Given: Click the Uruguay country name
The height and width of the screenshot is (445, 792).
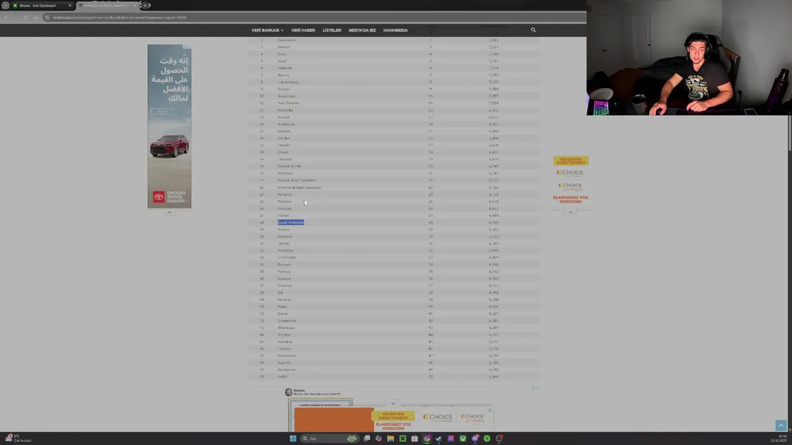Looking at the screenshot, I should (285, 208).
